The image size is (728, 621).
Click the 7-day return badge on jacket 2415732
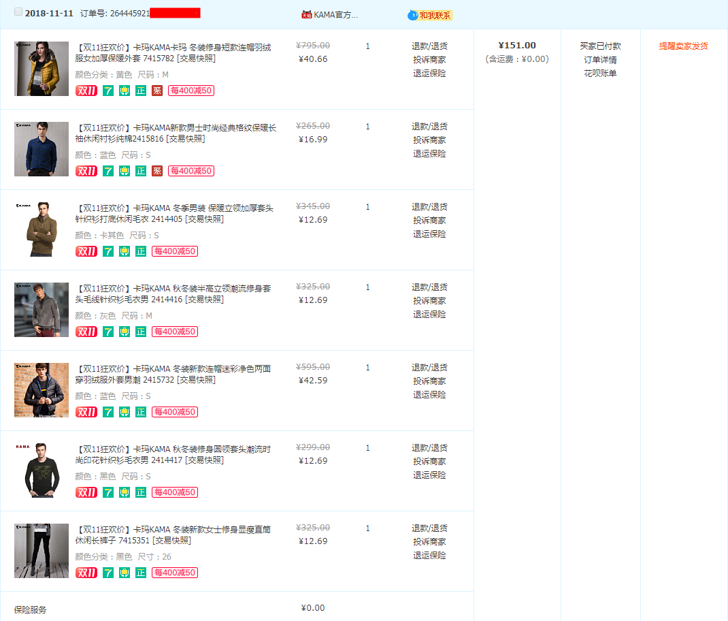click(108, 412)
